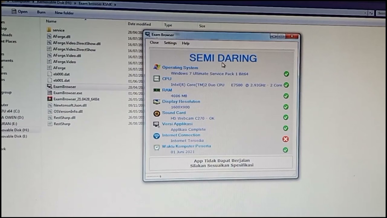Viewport: 387px width, 218px height.
Task: Click the Versi Applikasi icon
Action: [x=156, y=124]
